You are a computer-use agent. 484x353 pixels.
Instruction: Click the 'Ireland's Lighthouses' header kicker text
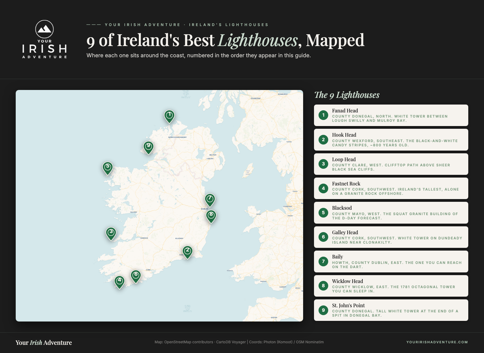(x=229, y=25)
